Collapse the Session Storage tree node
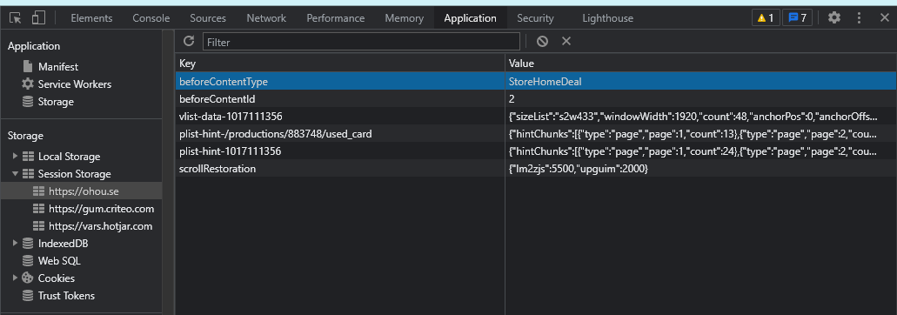The width and height of the screenshot is (897, 315). (15, 174)
